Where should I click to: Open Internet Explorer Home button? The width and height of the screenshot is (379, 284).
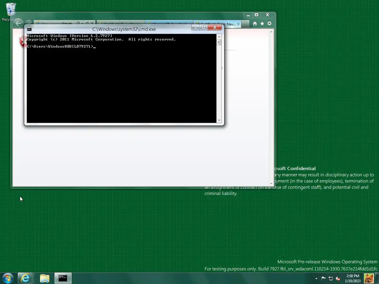click(255, 23)
